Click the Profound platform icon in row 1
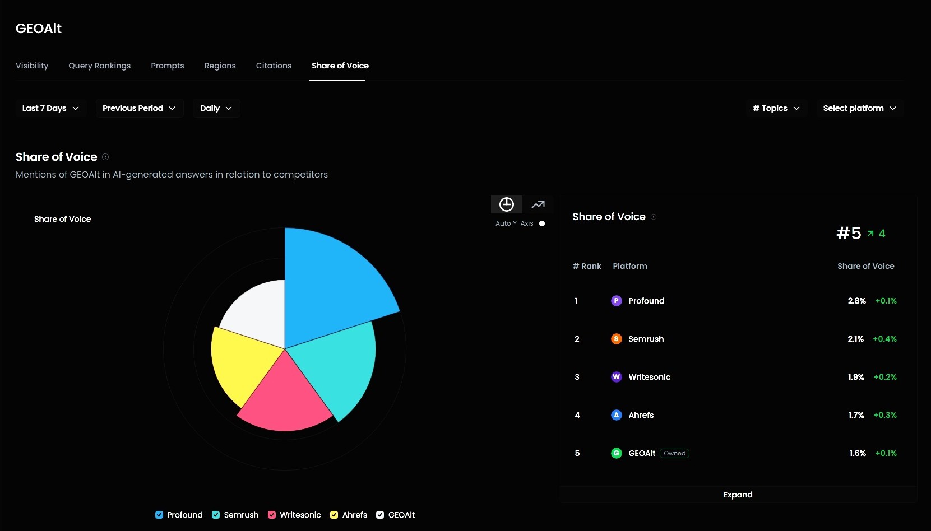This screenshot has height=531, width=931. [x=617, y=301]
